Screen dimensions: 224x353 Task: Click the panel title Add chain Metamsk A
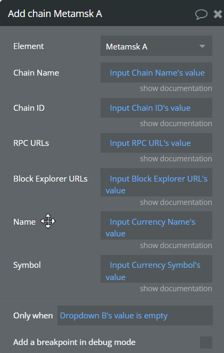tap(55, 14)
